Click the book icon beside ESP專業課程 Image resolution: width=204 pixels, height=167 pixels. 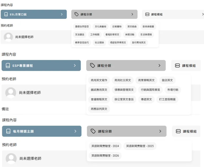pyautogui.click(x=8, y=65)
